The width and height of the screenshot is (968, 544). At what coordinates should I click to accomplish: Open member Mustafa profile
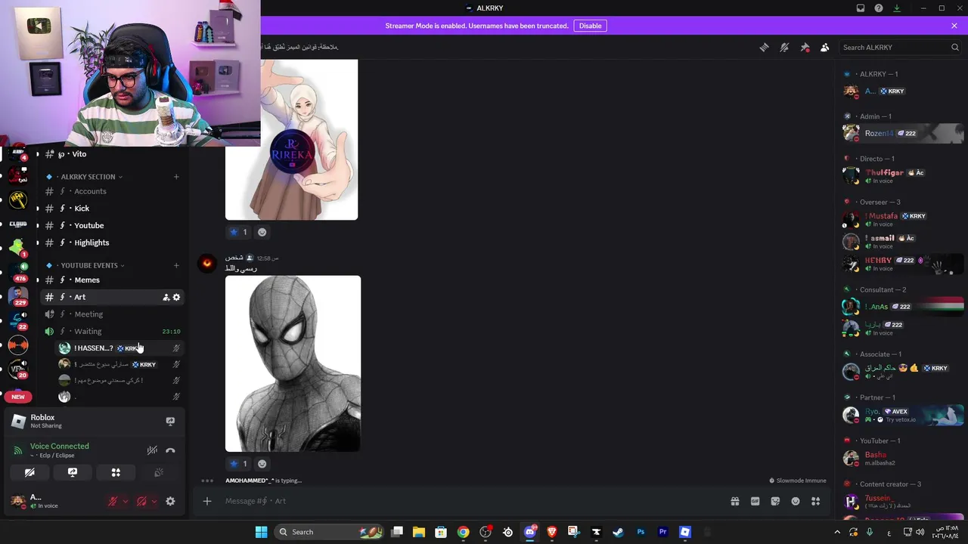pos(901,219)
